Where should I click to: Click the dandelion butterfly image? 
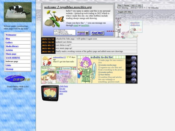54,19
